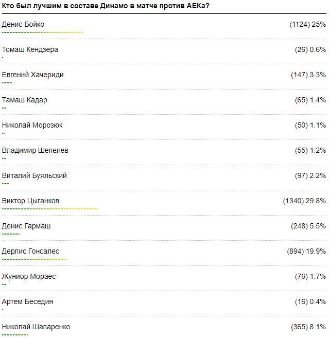Select Николай Шапаренко entry

[36, 327]
